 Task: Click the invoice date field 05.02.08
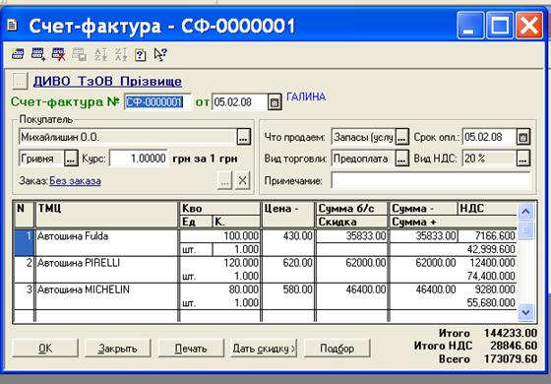point(240,102)
